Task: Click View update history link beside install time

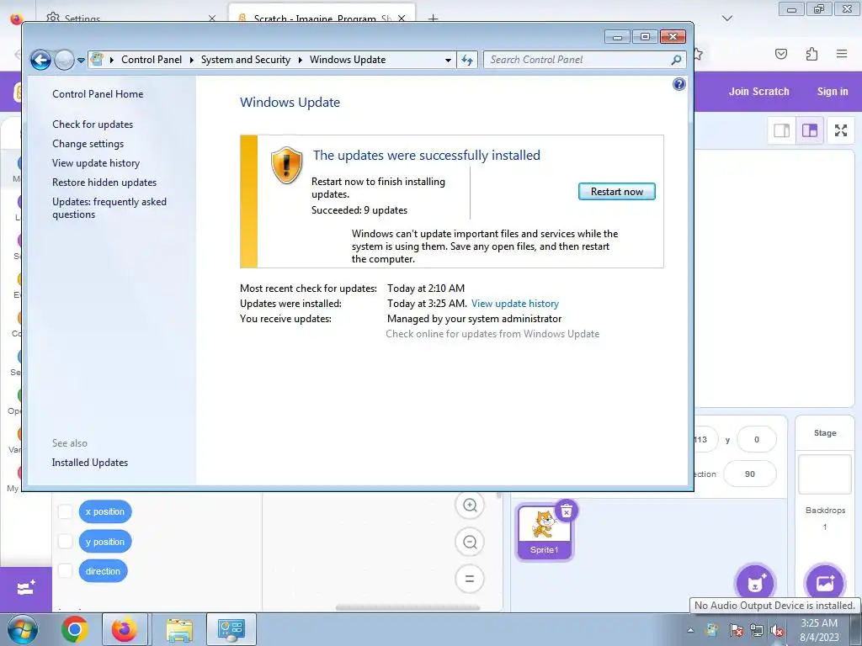Action: tap(515, 304)
